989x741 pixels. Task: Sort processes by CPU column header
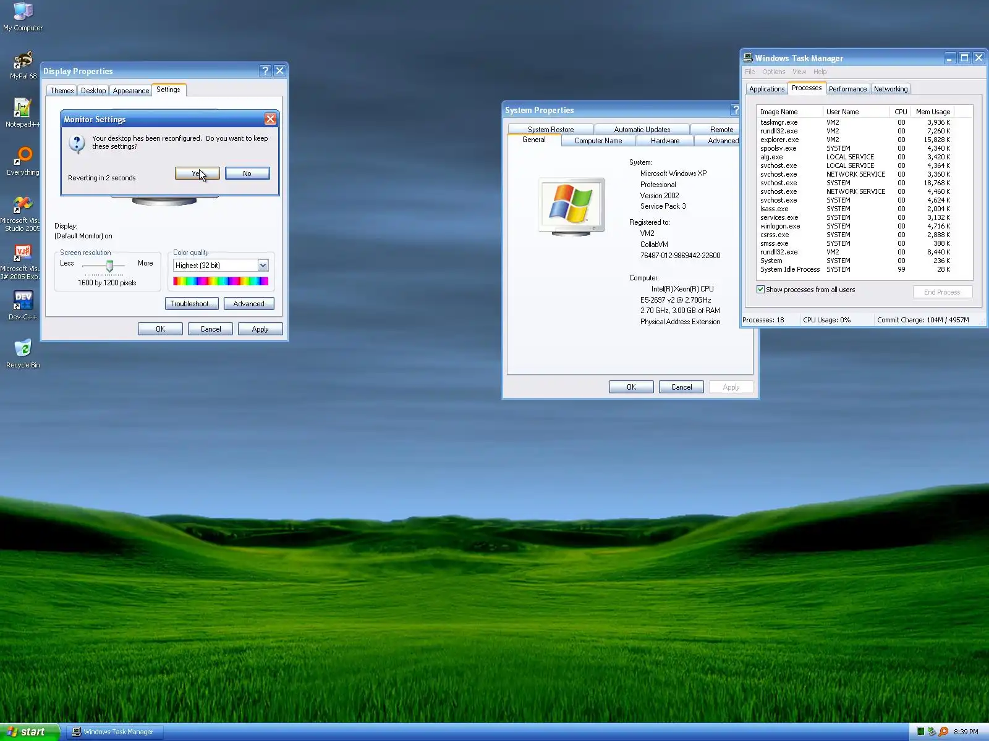pyautogui.click(x=901, y=112)
